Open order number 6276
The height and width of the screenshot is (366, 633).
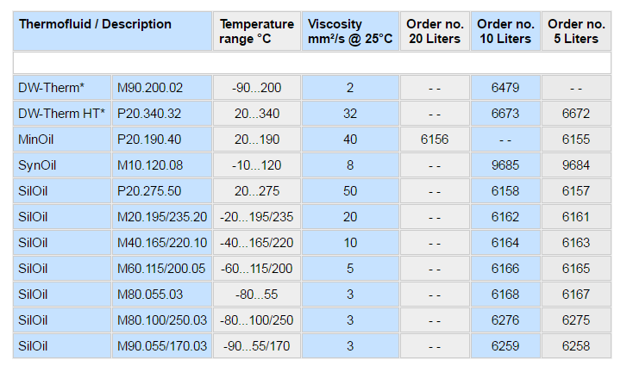coord(505,320)
